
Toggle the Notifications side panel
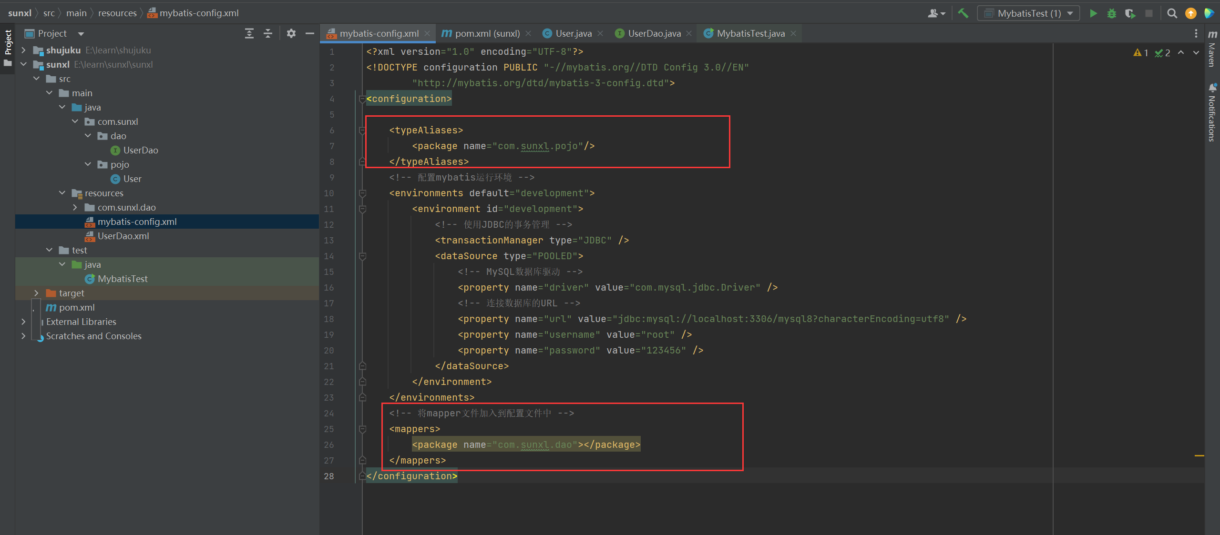[x=1212, y=113]
